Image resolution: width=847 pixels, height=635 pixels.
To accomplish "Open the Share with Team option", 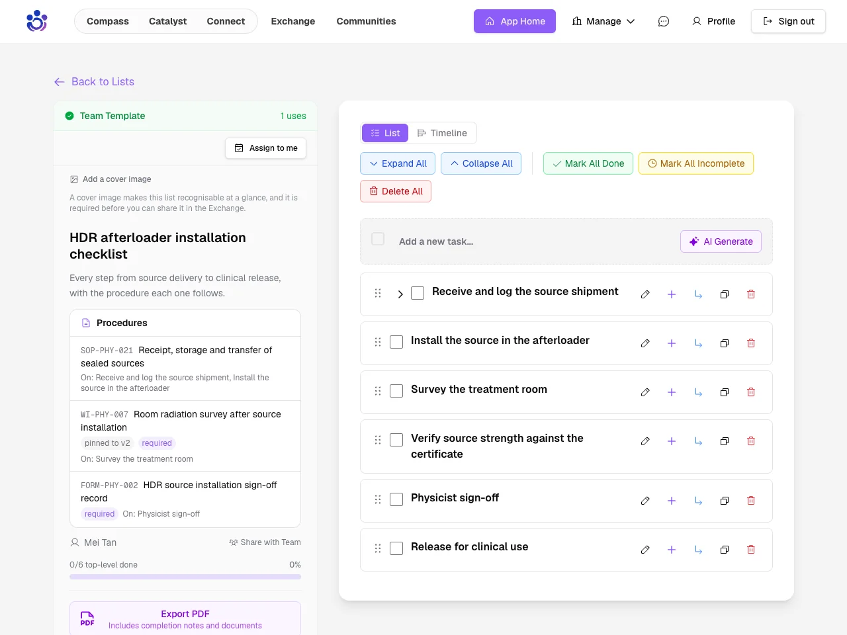I will click(x=265, y=542).
